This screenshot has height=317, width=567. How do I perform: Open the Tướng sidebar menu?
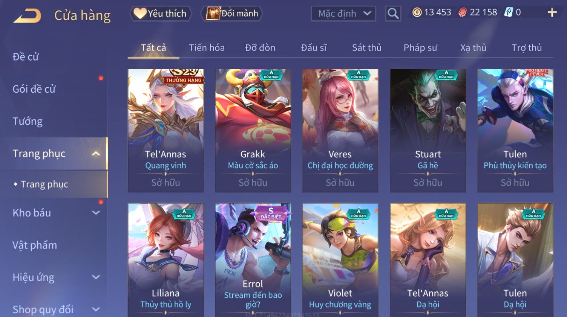(x=28, y=121)
